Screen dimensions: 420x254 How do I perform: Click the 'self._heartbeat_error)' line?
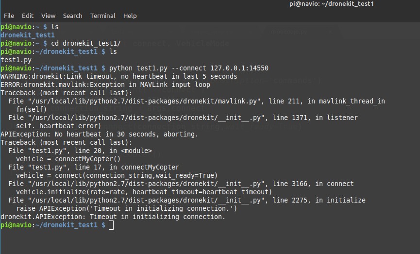point(58,126)
